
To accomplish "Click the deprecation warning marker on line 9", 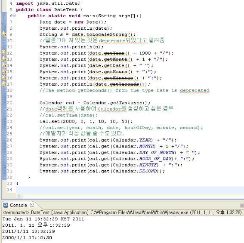I will pos(4,34).
